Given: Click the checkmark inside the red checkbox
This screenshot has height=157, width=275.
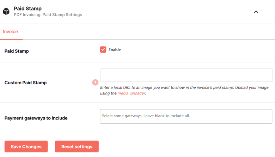Looking at the screenshot, I should (x=103, y=50).
